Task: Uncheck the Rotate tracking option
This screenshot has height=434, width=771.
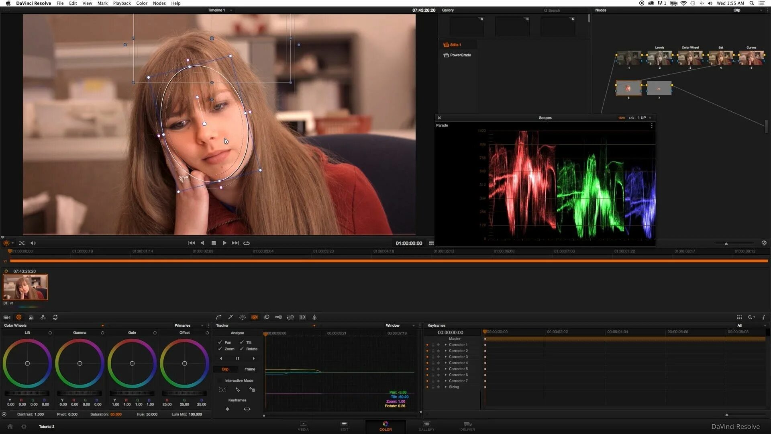Action: click(242, 349)
